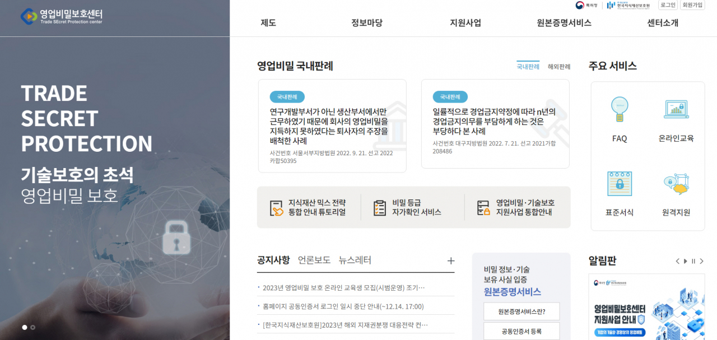The image size is (717, 340).
Task: Click the 지식재산 믹스 전략 tutorial icon
Action: click(x=276, y=208)
